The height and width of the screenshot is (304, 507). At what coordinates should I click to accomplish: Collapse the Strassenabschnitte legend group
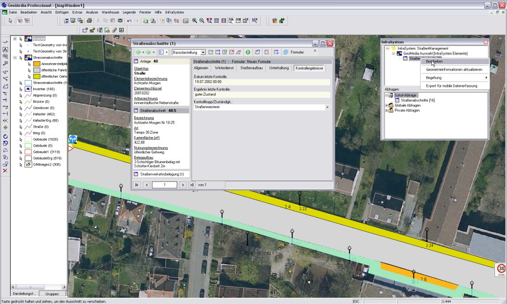click(15, 57)
